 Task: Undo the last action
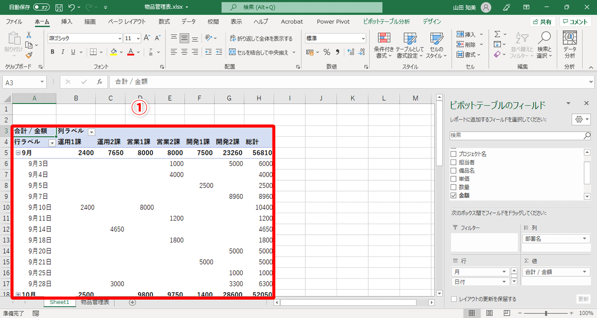72,7
